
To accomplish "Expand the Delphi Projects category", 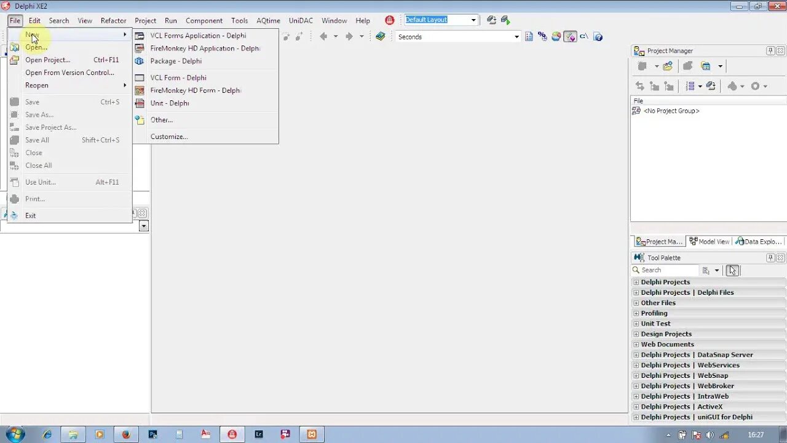I will (x=636, y=282).
